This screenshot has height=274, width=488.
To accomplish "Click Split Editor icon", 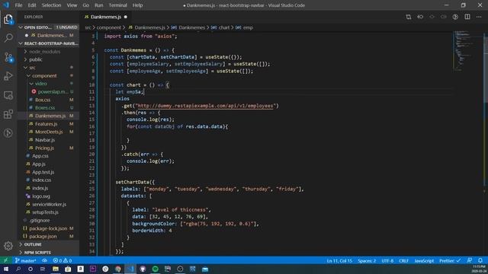I will pos(467,17).
